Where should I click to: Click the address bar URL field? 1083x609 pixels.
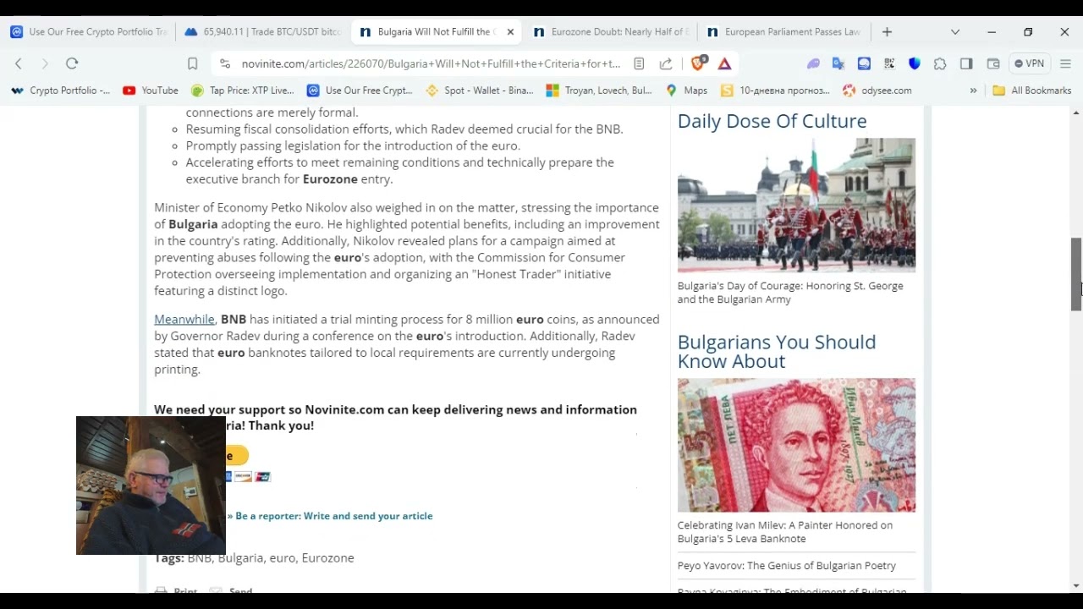pos(431,63)
